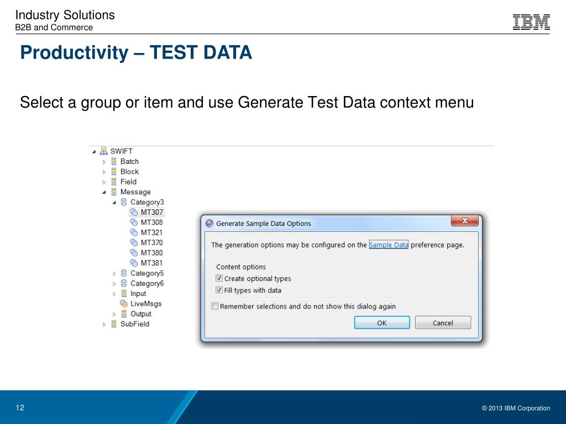
Task: Click the MT308 type icon
Action: (x=134, y=222)
